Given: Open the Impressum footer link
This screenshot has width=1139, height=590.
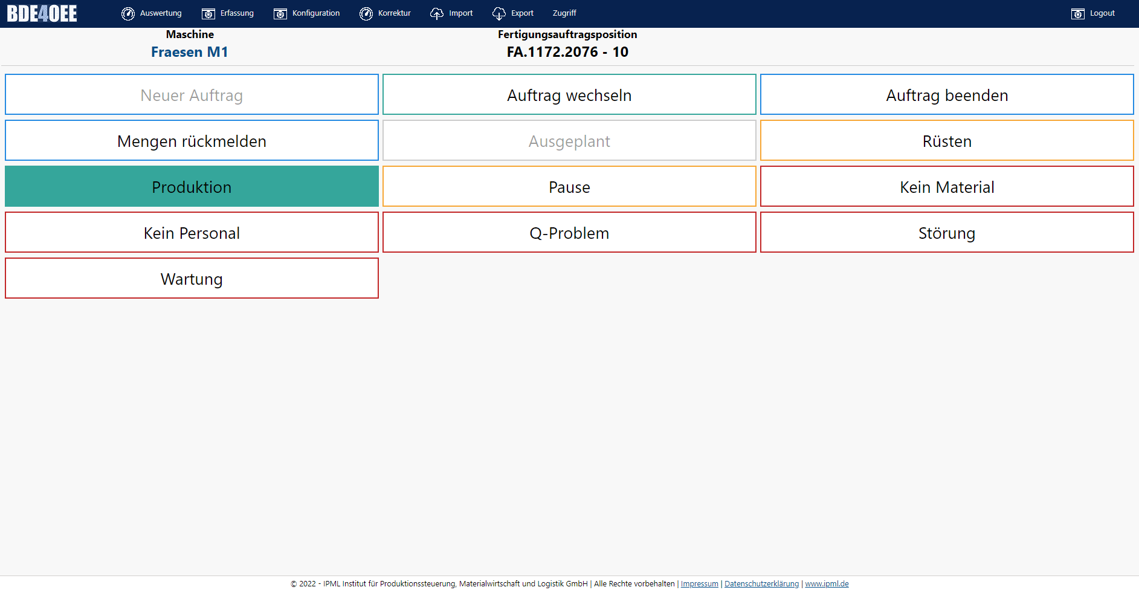Looking at the screenshot, I should coord(699,584).
